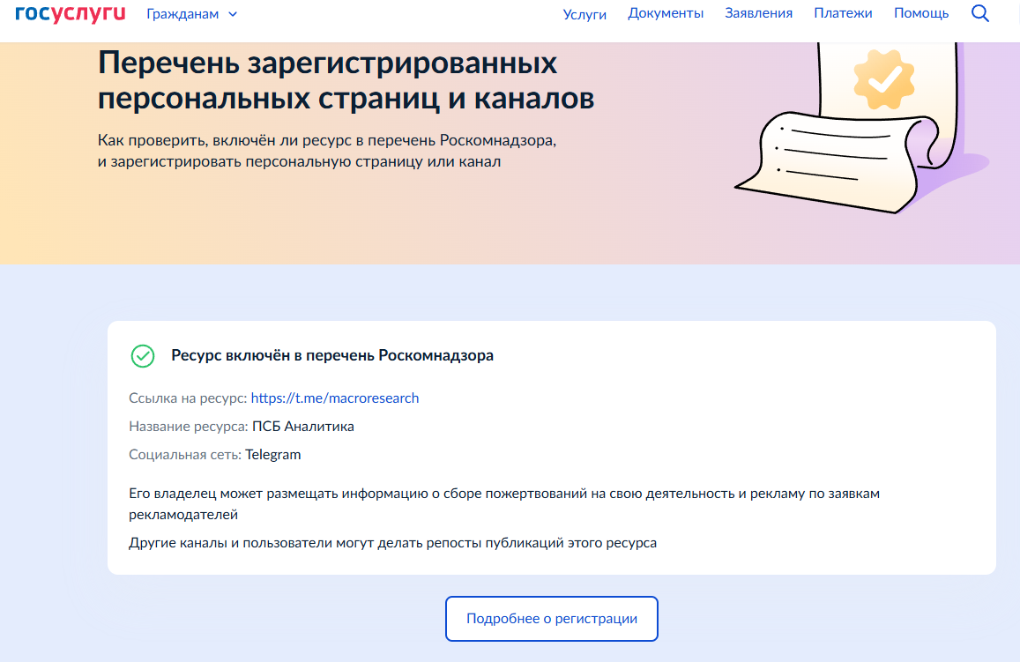Click the label Ссылка на ресурс

pyautogui.click(x=188, y=398)
